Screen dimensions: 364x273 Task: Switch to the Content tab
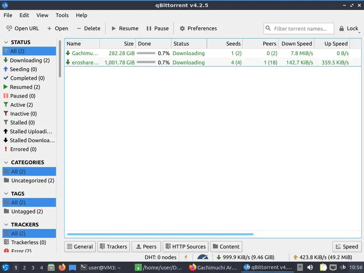coord(226,247)
